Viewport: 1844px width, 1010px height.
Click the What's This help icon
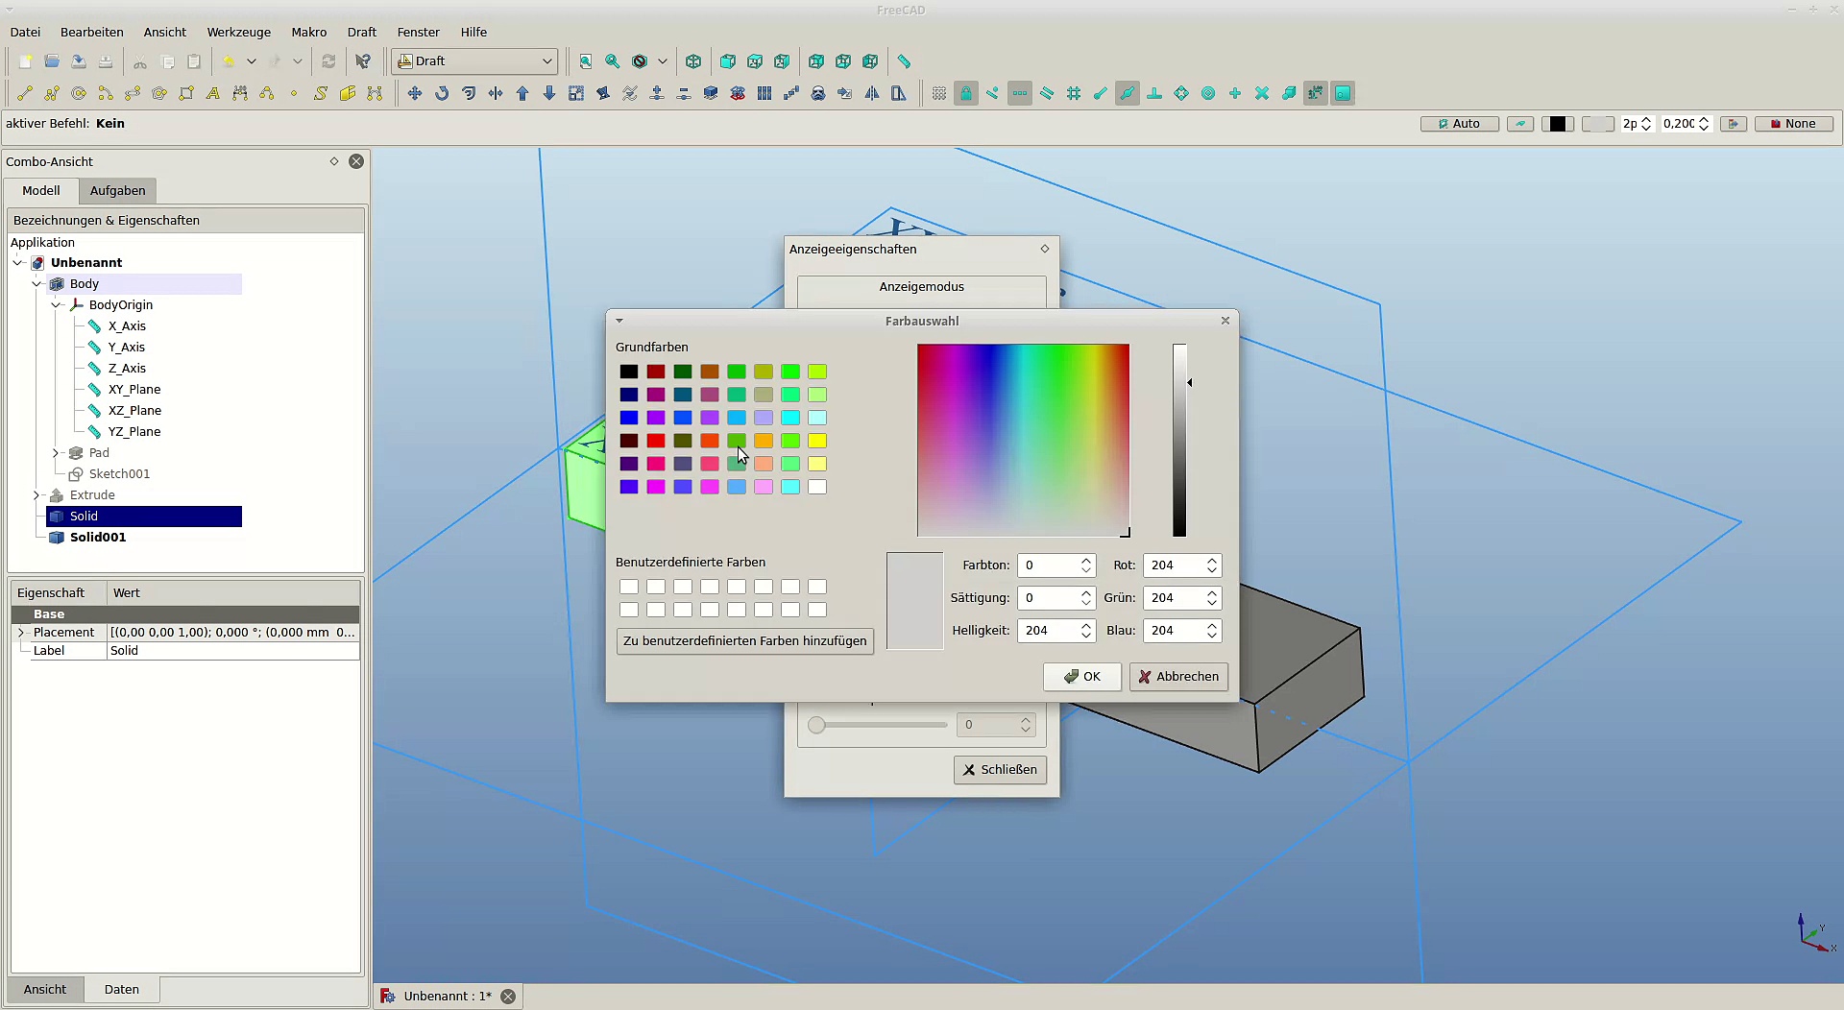click(363, 61)
